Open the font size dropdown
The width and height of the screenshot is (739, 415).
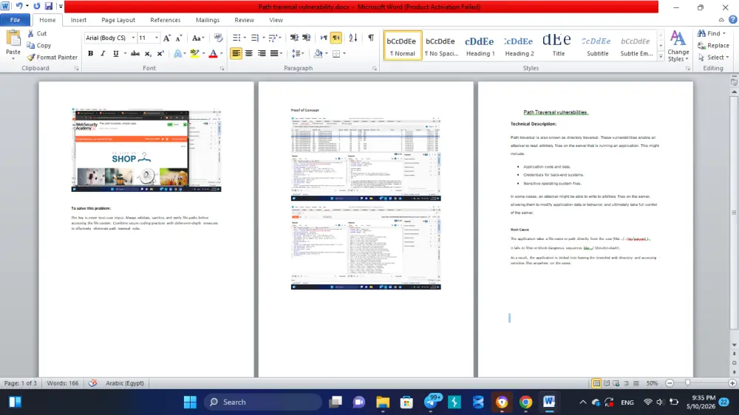click(x=157, y=38)
